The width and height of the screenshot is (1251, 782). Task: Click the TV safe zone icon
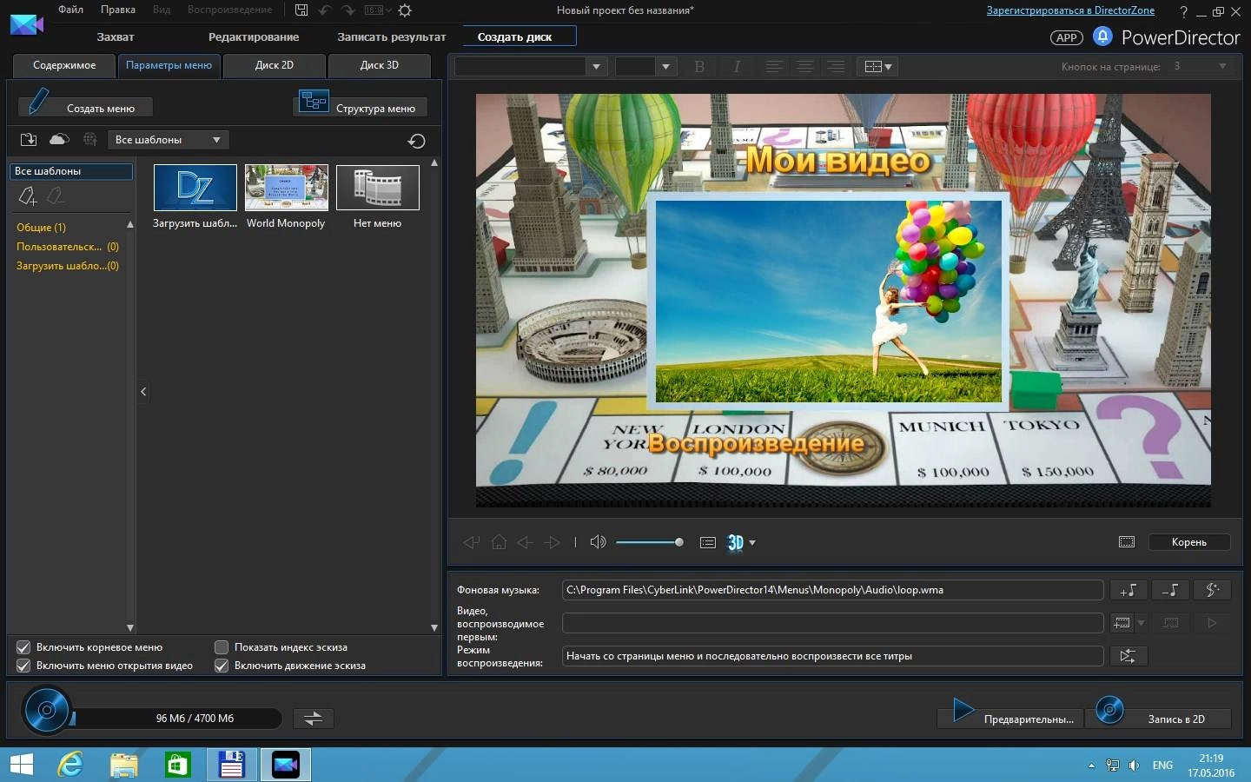[x=1127, y=541]
